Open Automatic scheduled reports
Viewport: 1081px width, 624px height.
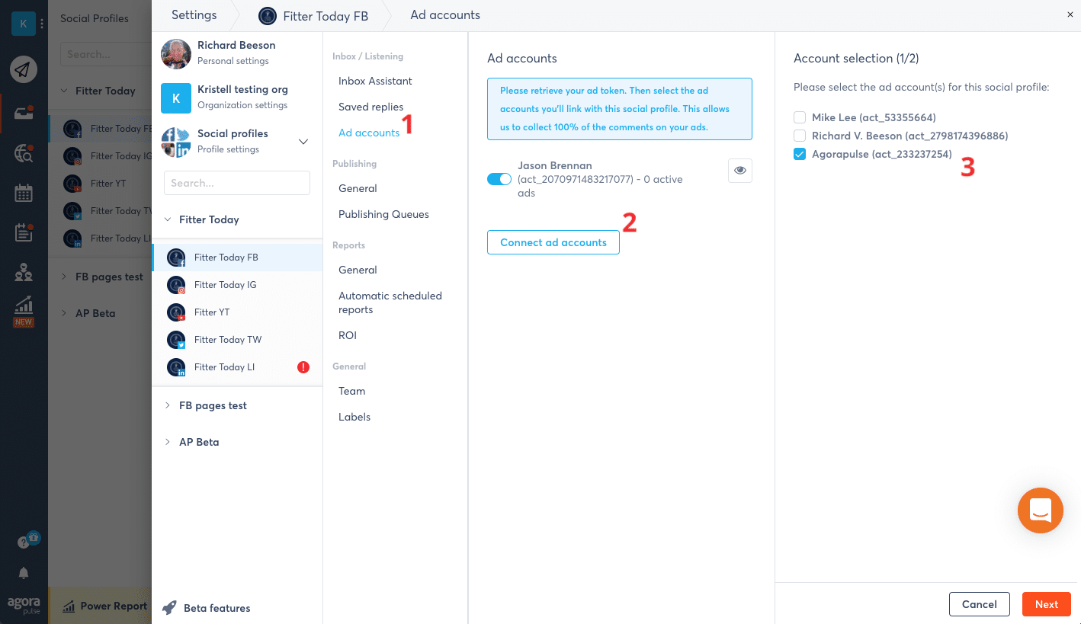[x=390, y=302]
